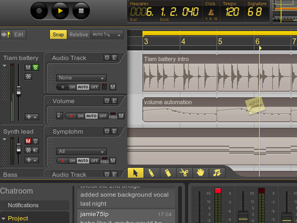
Task: Click the M button on Volume module
Action: click(x=121, y=116)
